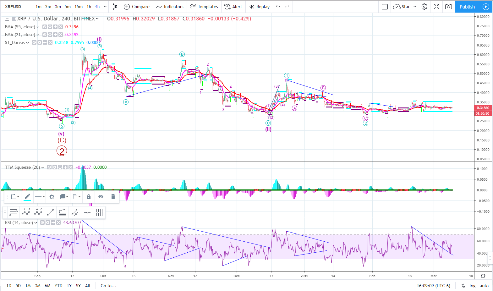Click the current price label 0.31860
The height and width of the screenshot is (291, 493).
coord(483,108)
